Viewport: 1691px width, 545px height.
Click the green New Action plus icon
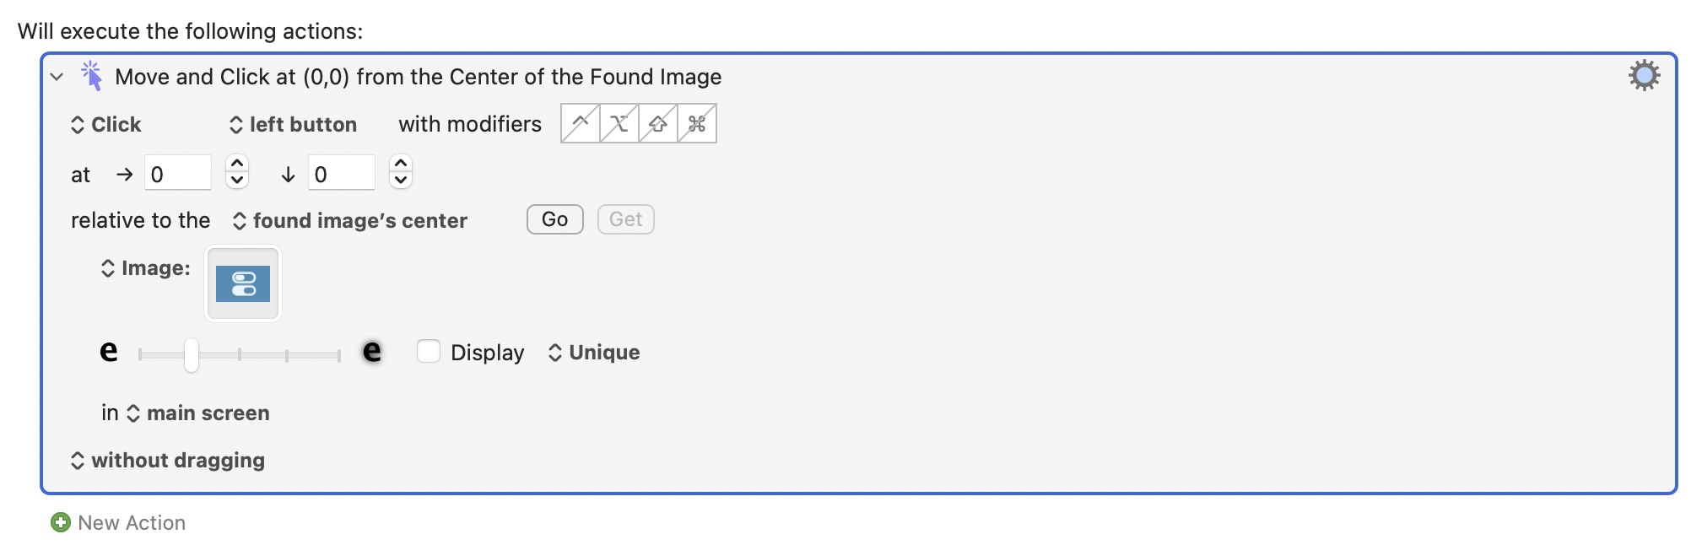pos(61,523)
